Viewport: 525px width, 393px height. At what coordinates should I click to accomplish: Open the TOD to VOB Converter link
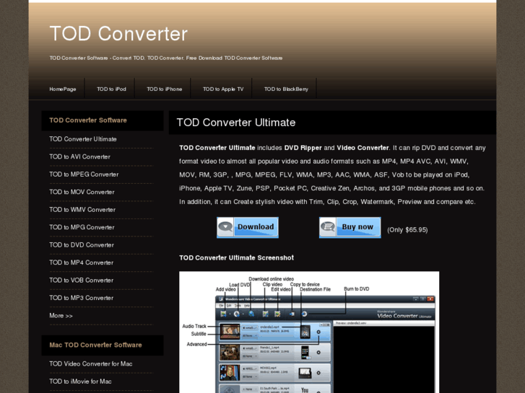(82, 281)
